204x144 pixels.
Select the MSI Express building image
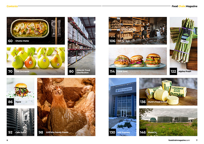click(x=122, y=107)
